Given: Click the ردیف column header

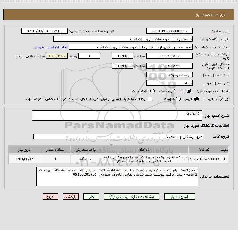Looking at the screenshot, I should tap(224, 150).
